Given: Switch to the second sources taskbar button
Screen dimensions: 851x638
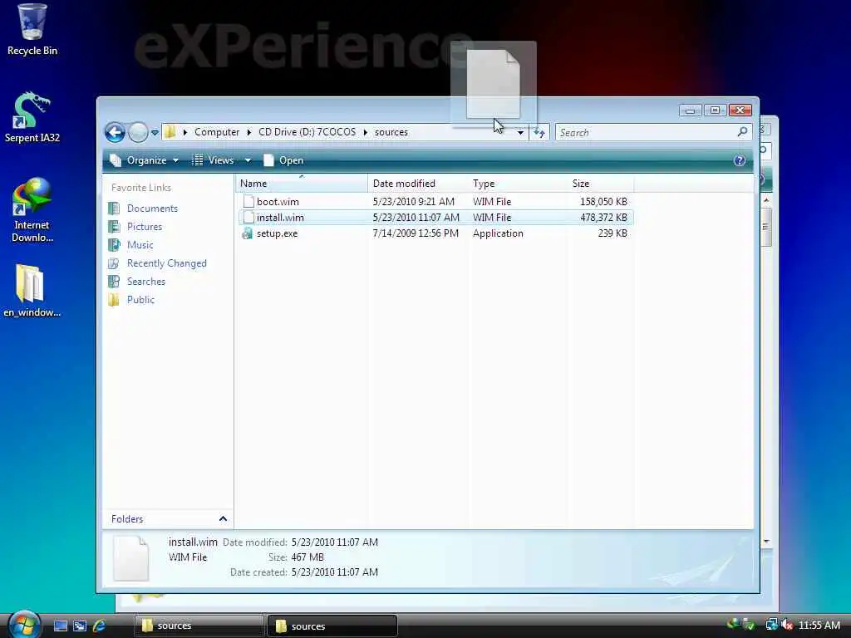Looking at the screenshot, I should click(x=332, y=626).
